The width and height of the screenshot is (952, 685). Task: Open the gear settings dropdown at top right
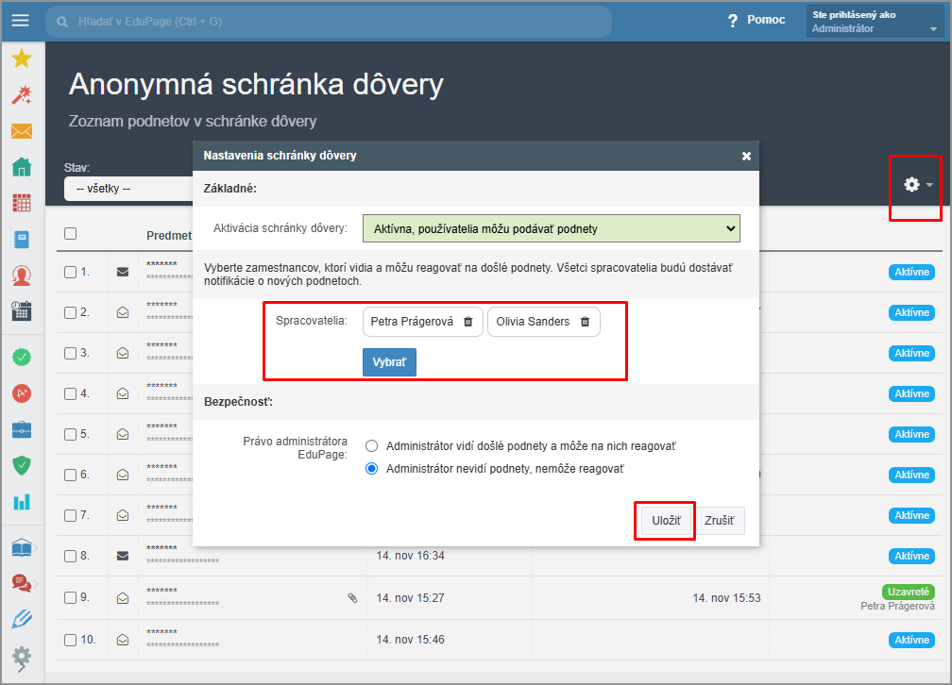point(917,184)
